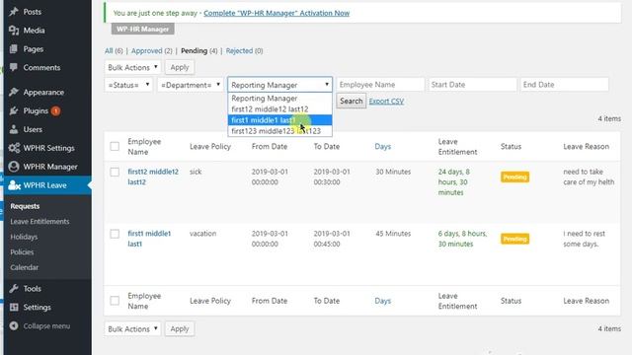Click '6 days, 8 hours, 30 minutes' entitlement
Viewport: 632px width, 355px height.
pos(463,239)
